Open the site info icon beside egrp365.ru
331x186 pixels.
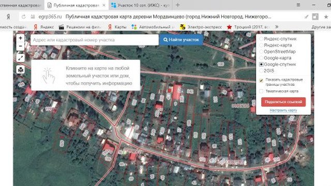pos(33,17)
